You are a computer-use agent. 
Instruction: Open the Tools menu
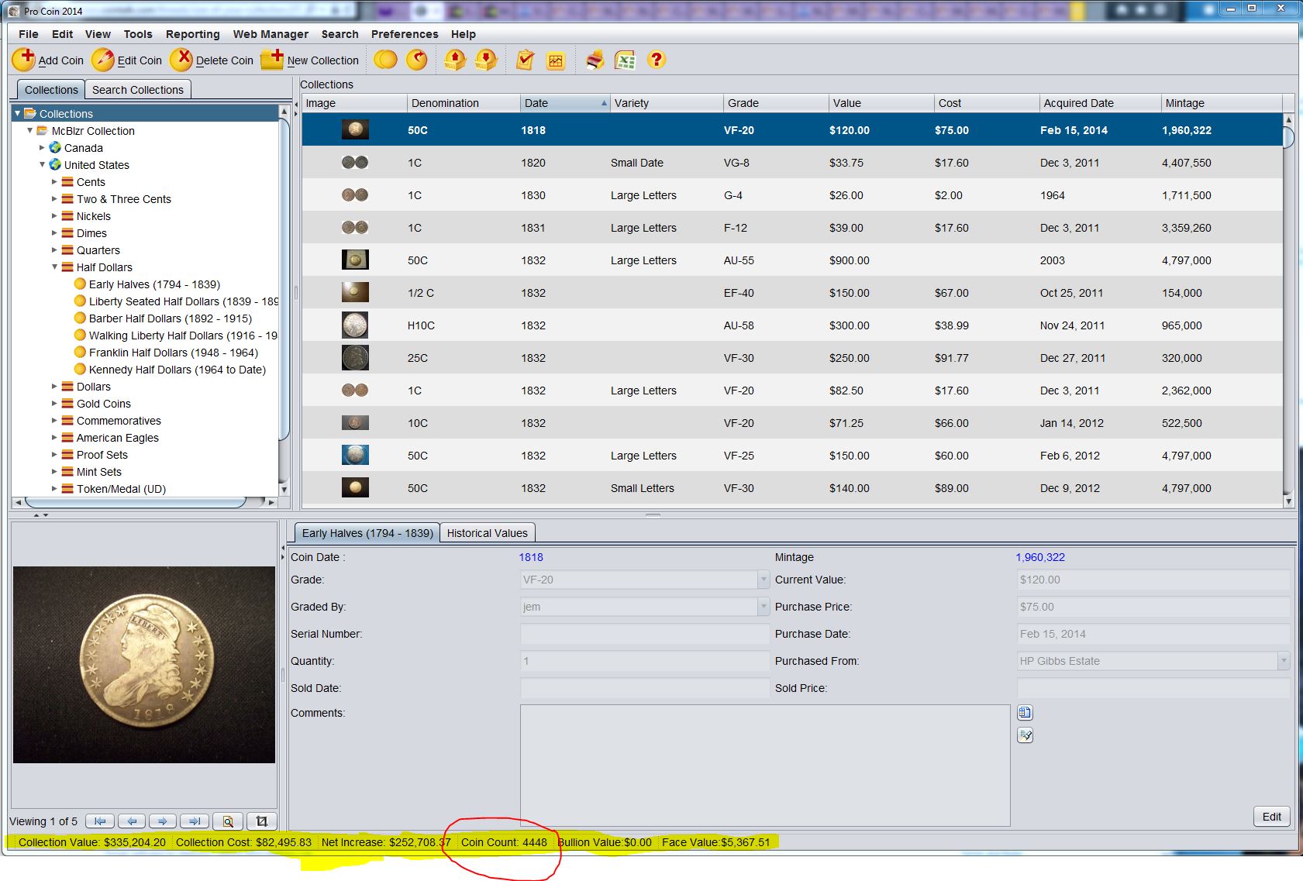(x=138, y=34)
